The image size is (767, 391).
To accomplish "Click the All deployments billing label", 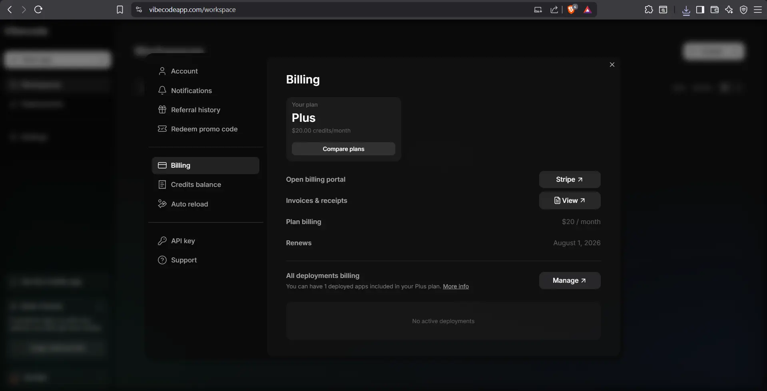I will pos(323,276).
